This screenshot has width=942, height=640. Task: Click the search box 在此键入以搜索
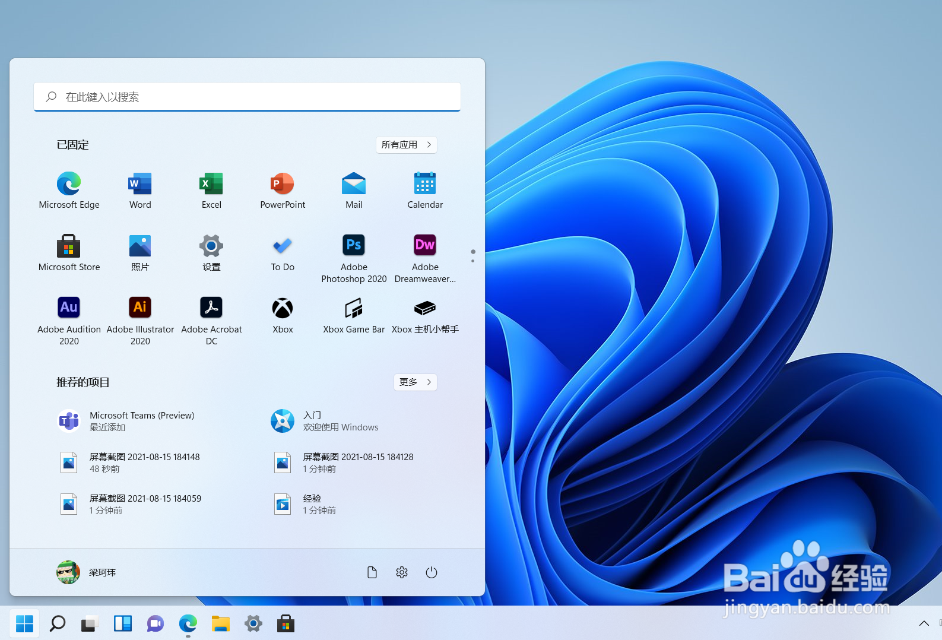coord(248,97)
